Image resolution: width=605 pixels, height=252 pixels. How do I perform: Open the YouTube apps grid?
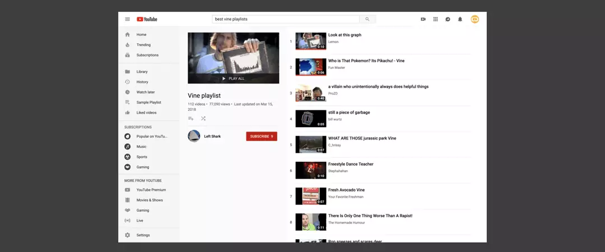pyautogui.click(x=435, y=19)
